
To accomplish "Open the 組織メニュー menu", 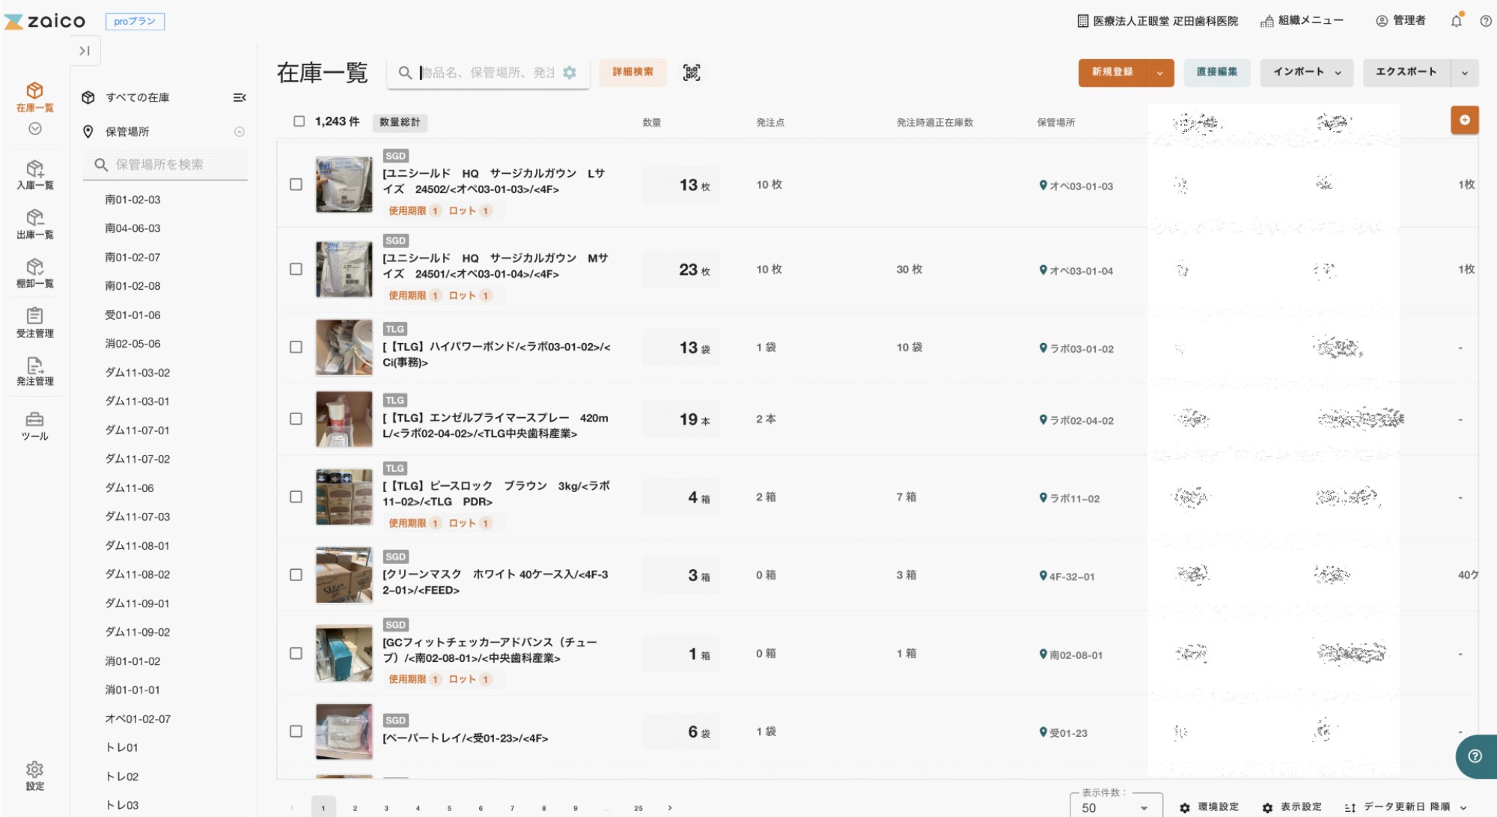I will pyautogui.click(x=1302, y=20).
